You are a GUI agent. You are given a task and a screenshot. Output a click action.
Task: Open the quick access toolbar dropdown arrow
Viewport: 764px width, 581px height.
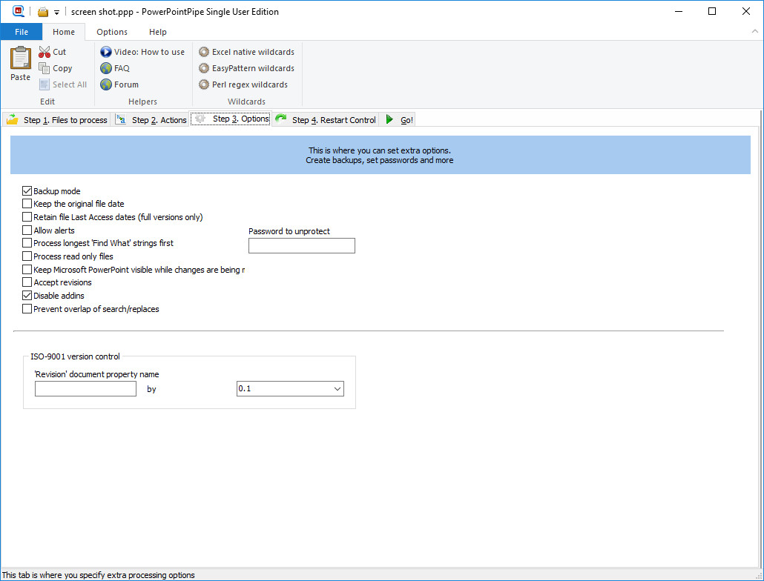click(56, 13)
